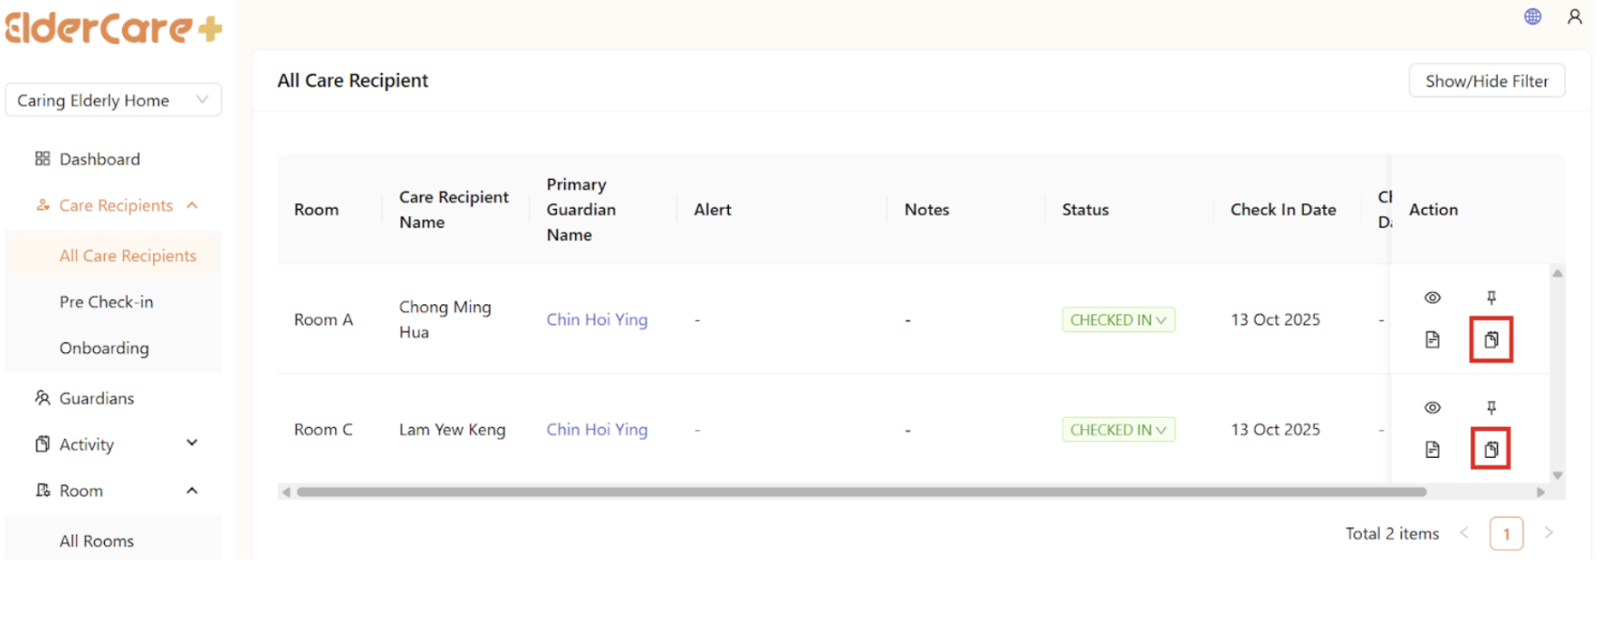Open CHECKED IN status dropdown for Room C

1118,430
